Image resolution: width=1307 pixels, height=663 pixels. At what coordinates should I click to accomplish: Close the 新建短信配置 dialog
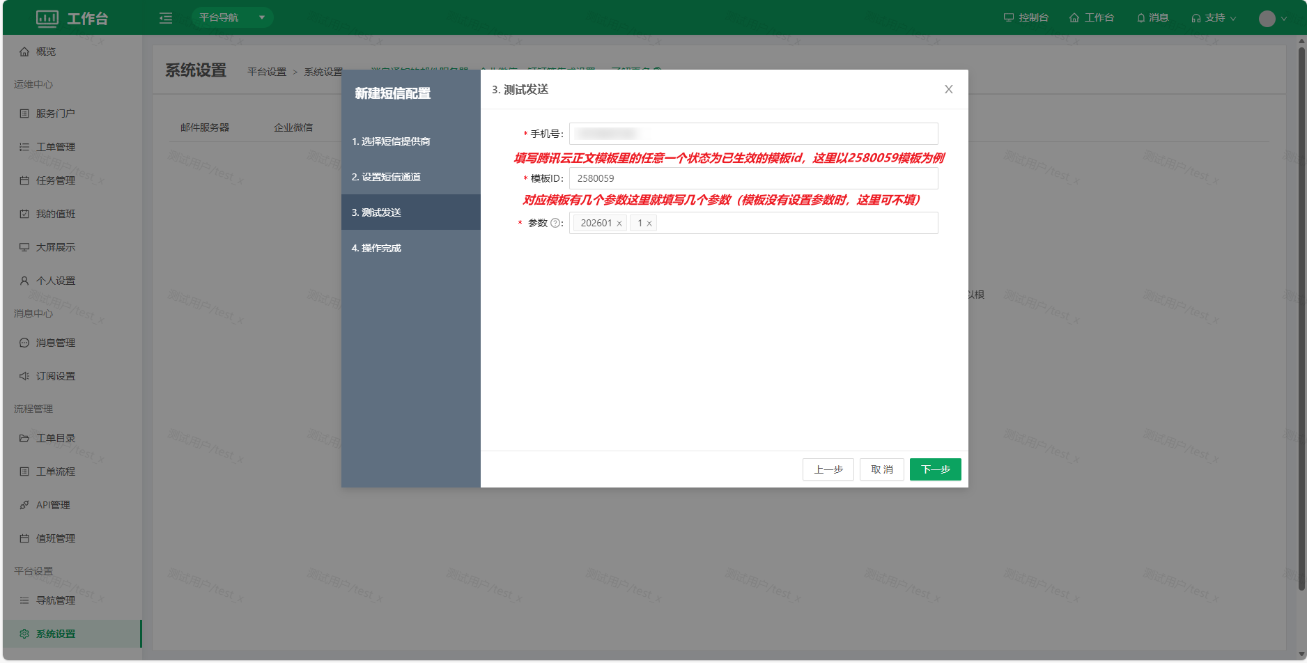(948, 89)
